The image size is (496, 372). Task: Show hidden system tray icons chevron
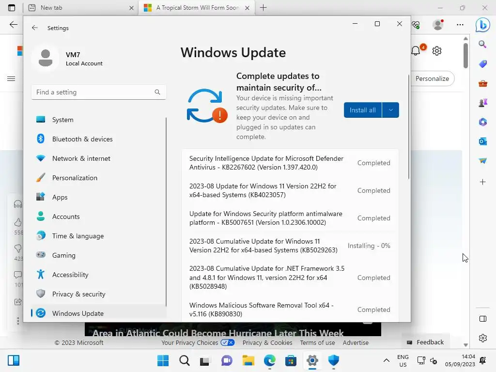(x=386, y=360)
